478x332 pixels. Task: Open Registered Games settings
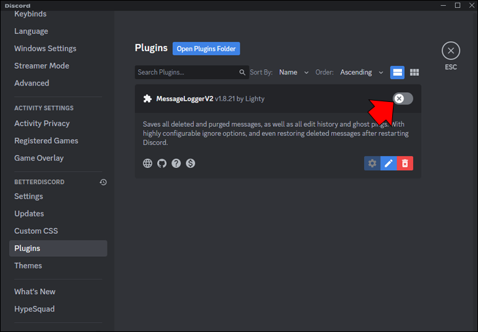click(46, 141)
